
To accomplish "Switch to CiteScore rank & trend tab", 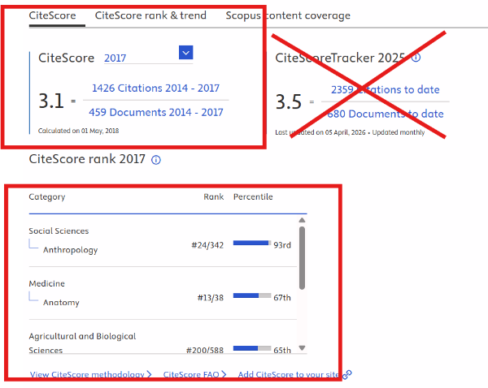I will coord(150,15).
